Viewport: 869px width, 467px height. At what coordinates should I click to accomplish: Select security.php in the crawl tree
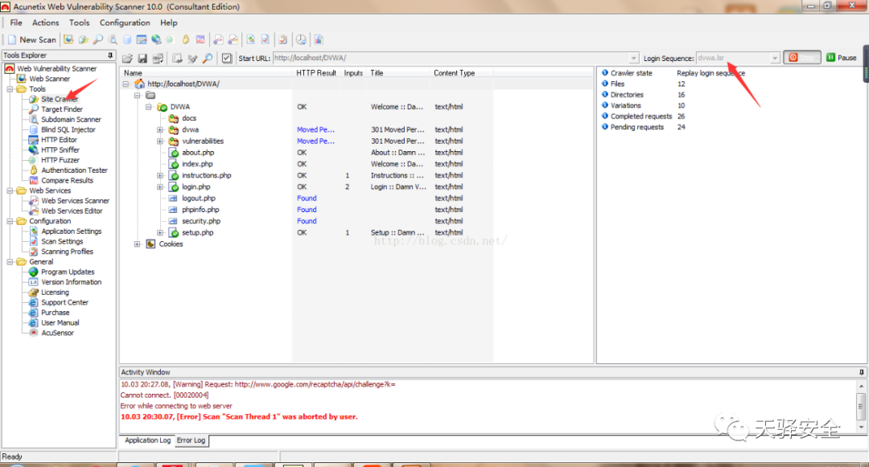click(200, 221)
